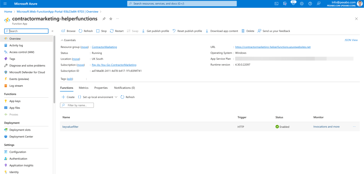Refresh the function app from the toolbar
The image size is (364, 174).
(86, 31)
